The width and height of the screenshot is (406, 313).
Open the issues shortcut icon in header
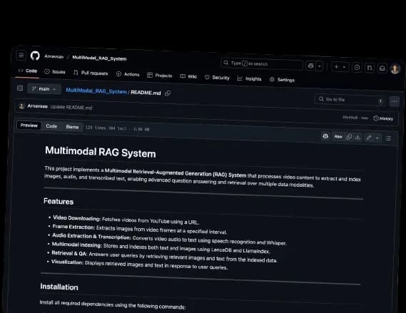pos(357,68)
